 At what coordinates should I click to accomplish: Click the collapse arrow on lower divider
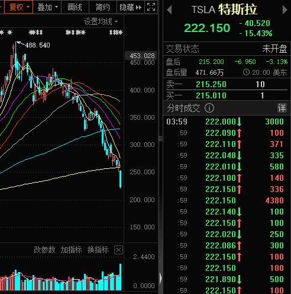pyautogui.click(x=161, y=278)
